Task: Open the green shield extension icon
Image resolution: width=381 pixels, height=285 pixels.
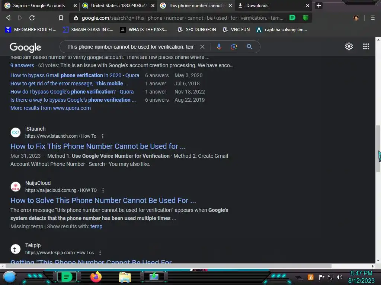Action: [x=305, y=17]
